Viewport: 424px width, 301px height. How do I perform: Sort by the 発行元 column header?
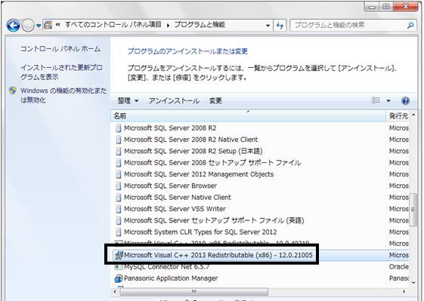point(398,116)
